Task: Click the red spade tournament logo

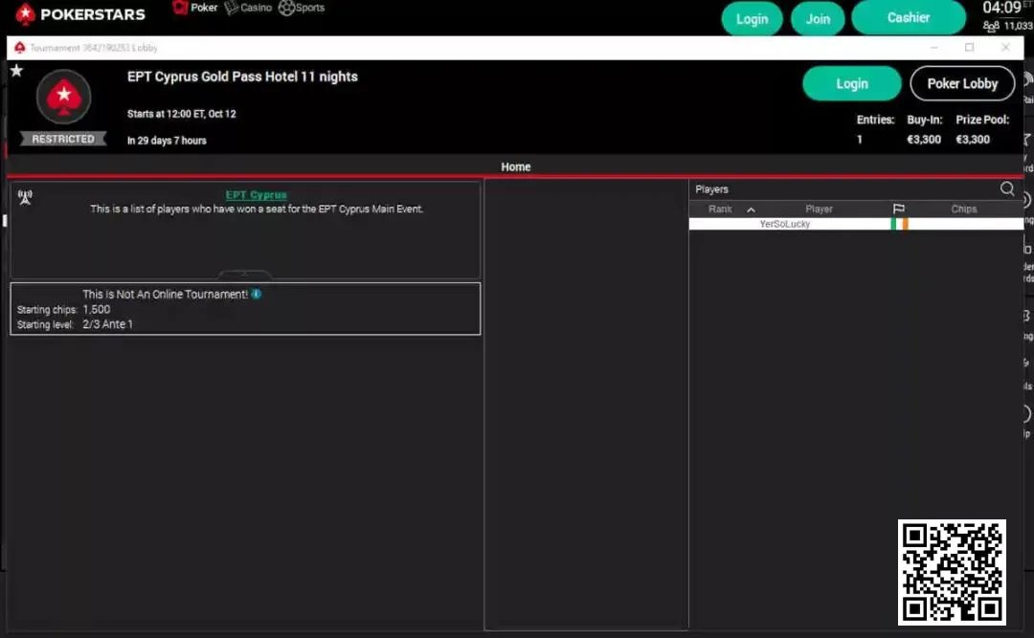Action: [63, 97]
